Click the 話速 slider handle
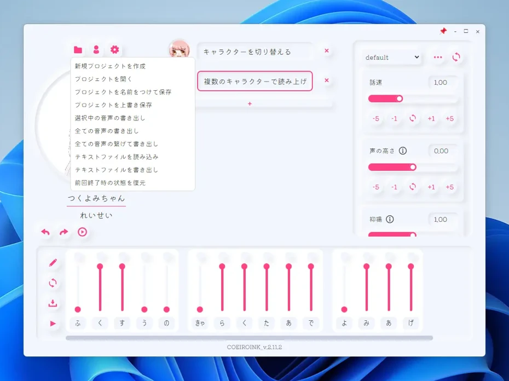Image resolution: width=509 pixels, height=381 pixels. (x=400, y=99)
